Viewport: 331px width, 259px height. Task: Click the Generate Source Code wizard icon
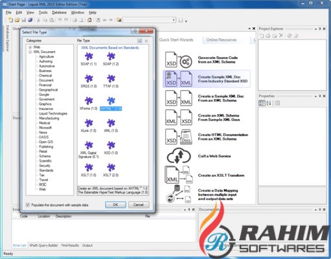178,60
